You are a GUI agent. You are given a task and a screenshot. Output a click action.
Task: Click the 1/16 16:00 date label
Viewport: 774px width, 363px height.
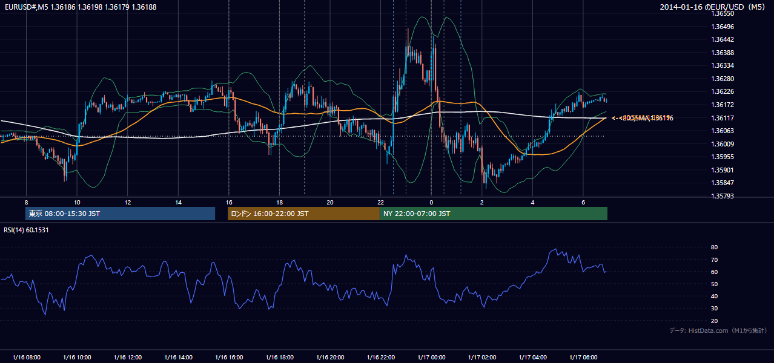229,358
